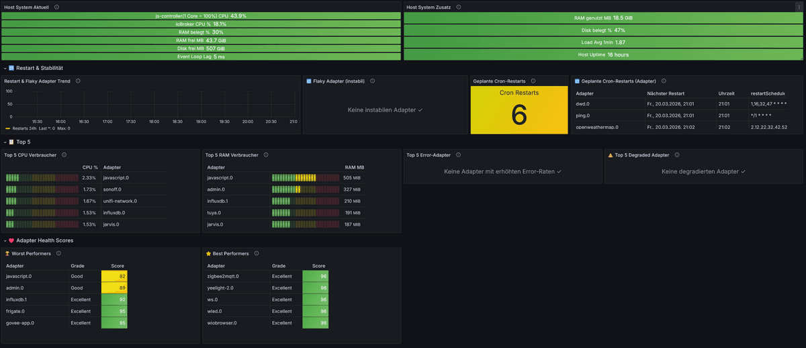The image size is (806, 348).
Task: Click info icon beside Geplante Cron-Restarts (Adapter)
Action: pyautogui.click(x=664, y=81)
